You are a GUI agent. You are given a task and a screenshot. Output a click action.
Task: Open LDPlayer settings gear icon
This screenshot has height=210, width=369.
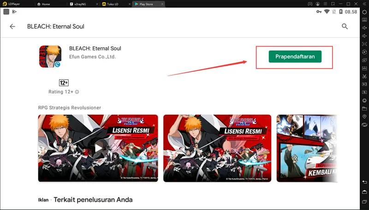pyautogui.click(x=364, y=12)
